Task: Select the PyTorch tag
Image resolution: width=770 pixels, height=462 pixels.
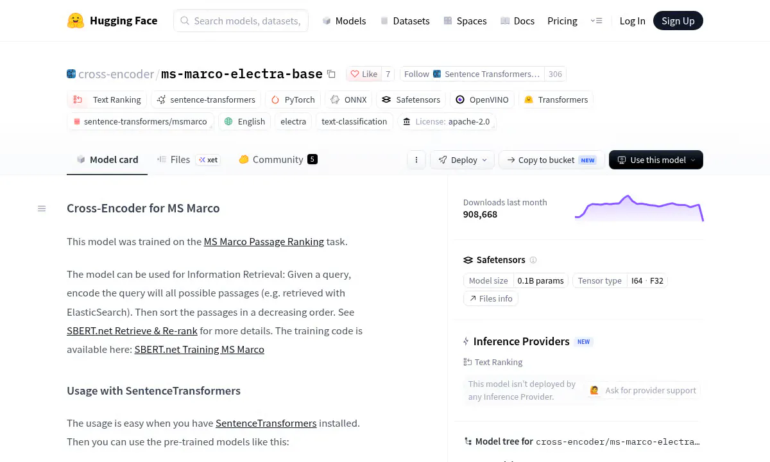Action: tap(293, 99)
